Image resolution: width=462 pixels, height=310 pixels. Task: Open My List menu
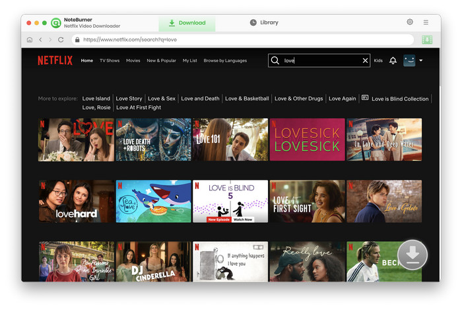[x=190, y=60]
